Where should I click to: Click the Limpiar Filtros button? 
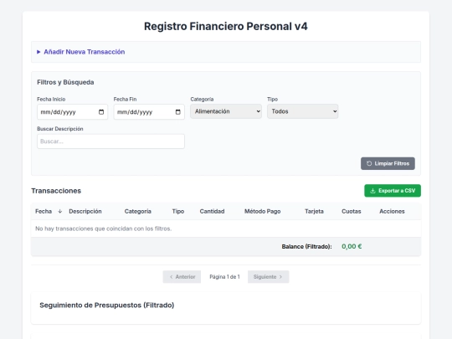(388, 163)
